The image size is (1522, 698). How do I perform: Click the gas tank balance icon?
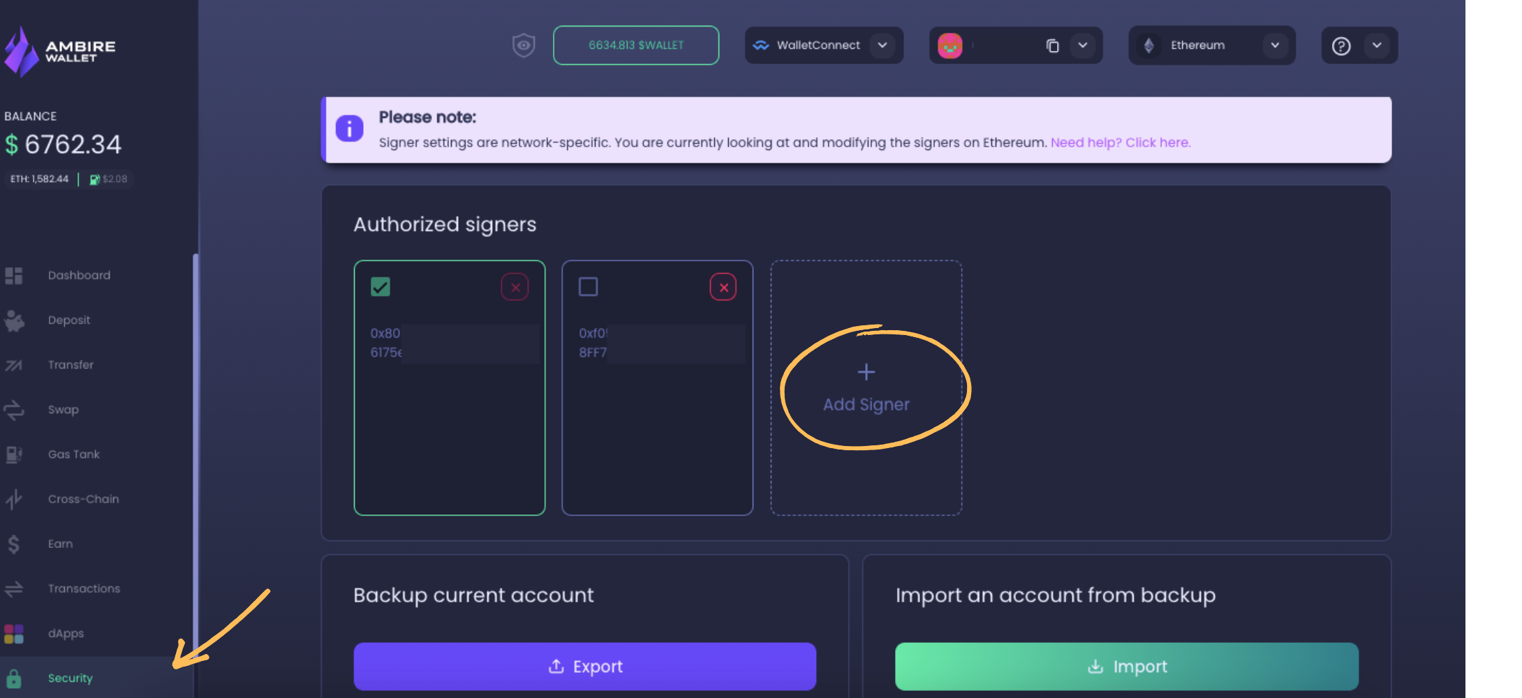tap(94, 179)
